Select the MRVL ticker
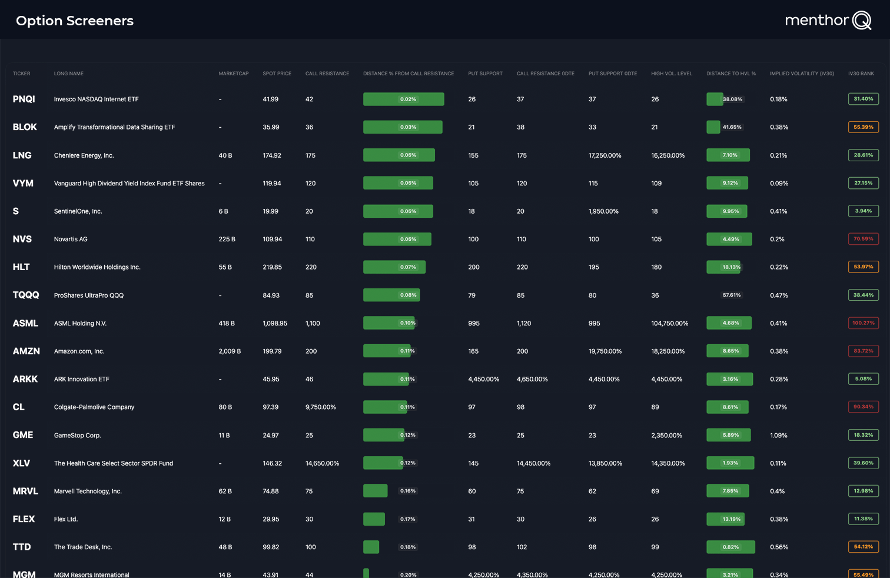890x578 pixels. [25, 491]
